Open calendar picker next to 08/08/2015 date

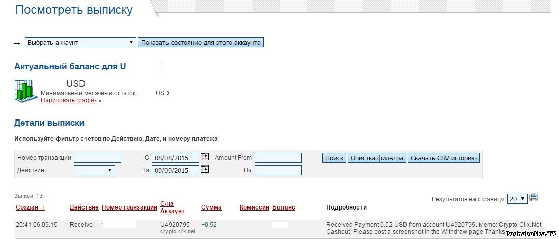(205, 157)
